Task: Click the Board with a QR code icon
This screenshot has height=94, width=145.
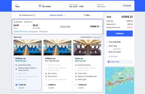Action: pyautogui.click(x=15, y=32)
